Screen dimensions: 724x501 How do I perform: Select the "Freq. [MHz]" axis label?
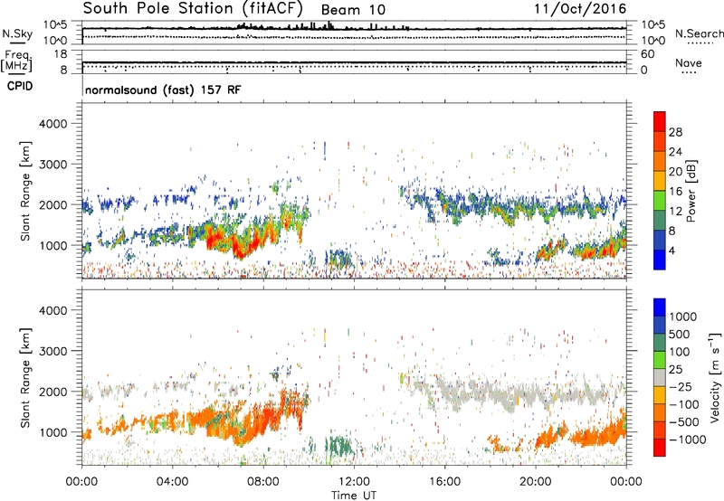click(16, 61)
